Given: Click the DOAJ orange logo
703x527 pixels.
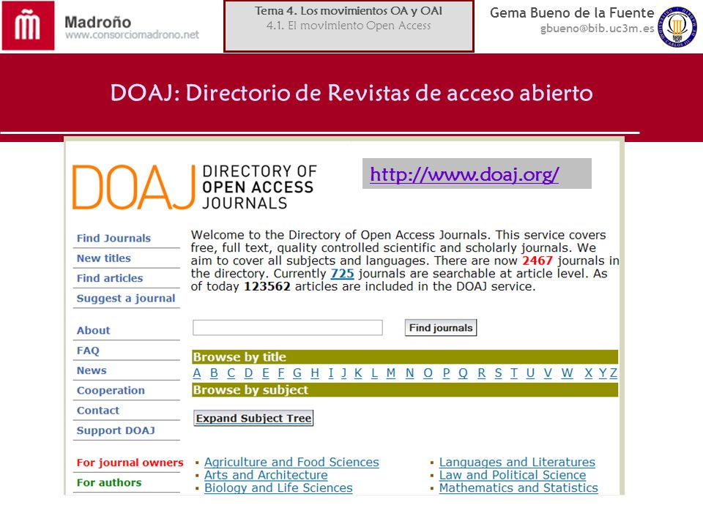Looking at the screenshot, I should tap(134, 187).
